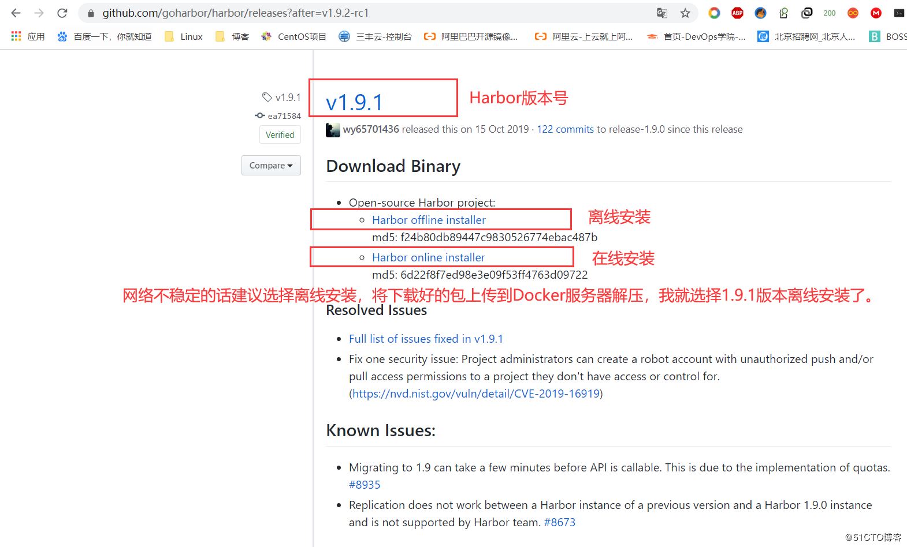
Task: Download the Harbor offline installer
Action: (x=429, y=220)
